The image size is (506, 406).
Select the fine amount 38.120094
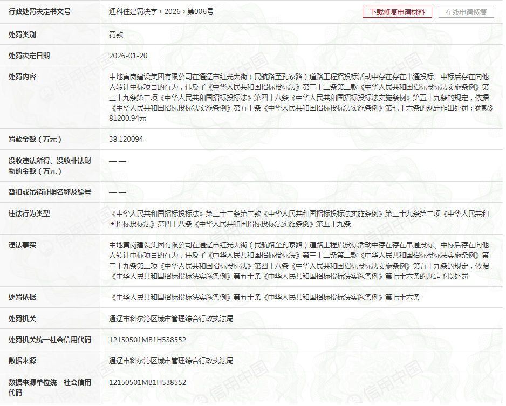click(126, 139)
